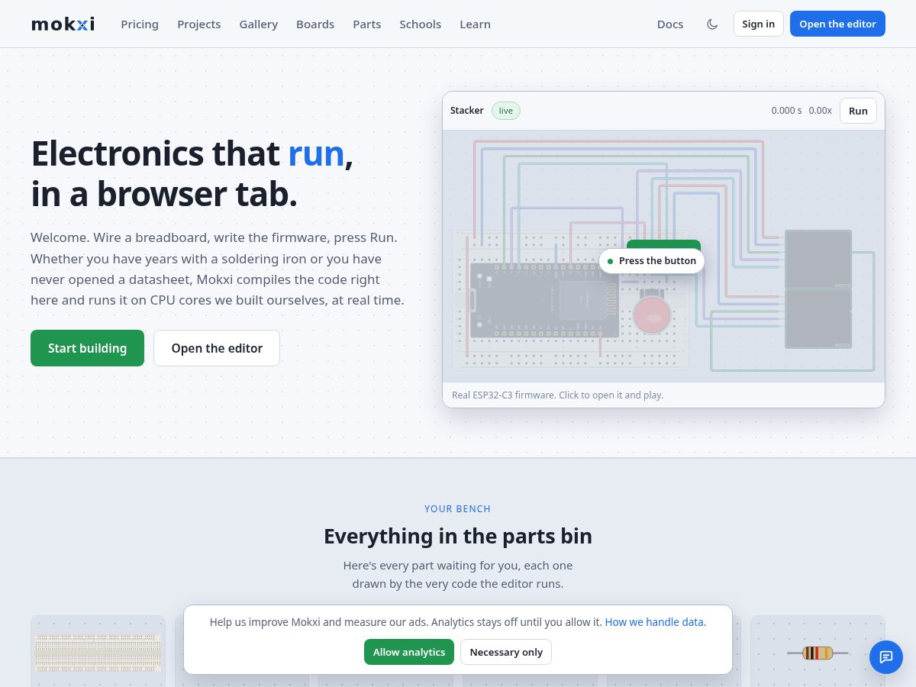Open the resistor part card

(818, 651)
